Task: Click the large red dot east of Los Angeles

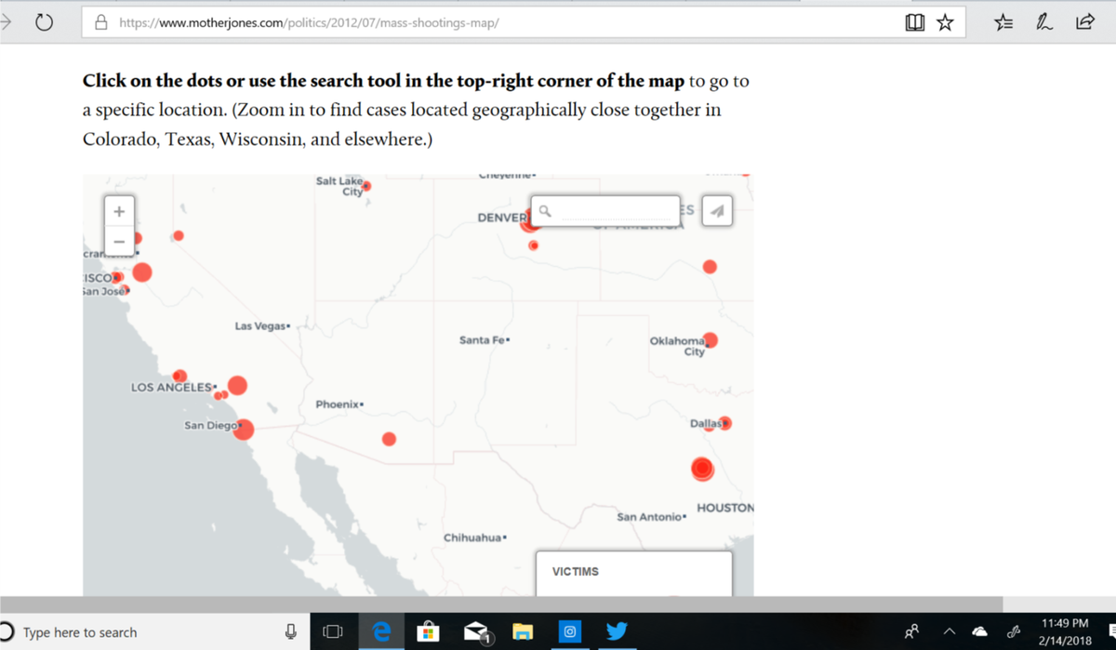Action: click(x=237, y=385)
